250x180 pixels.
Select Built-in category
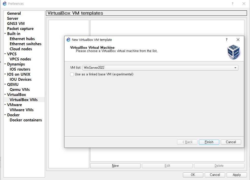(x=14, y=34)
